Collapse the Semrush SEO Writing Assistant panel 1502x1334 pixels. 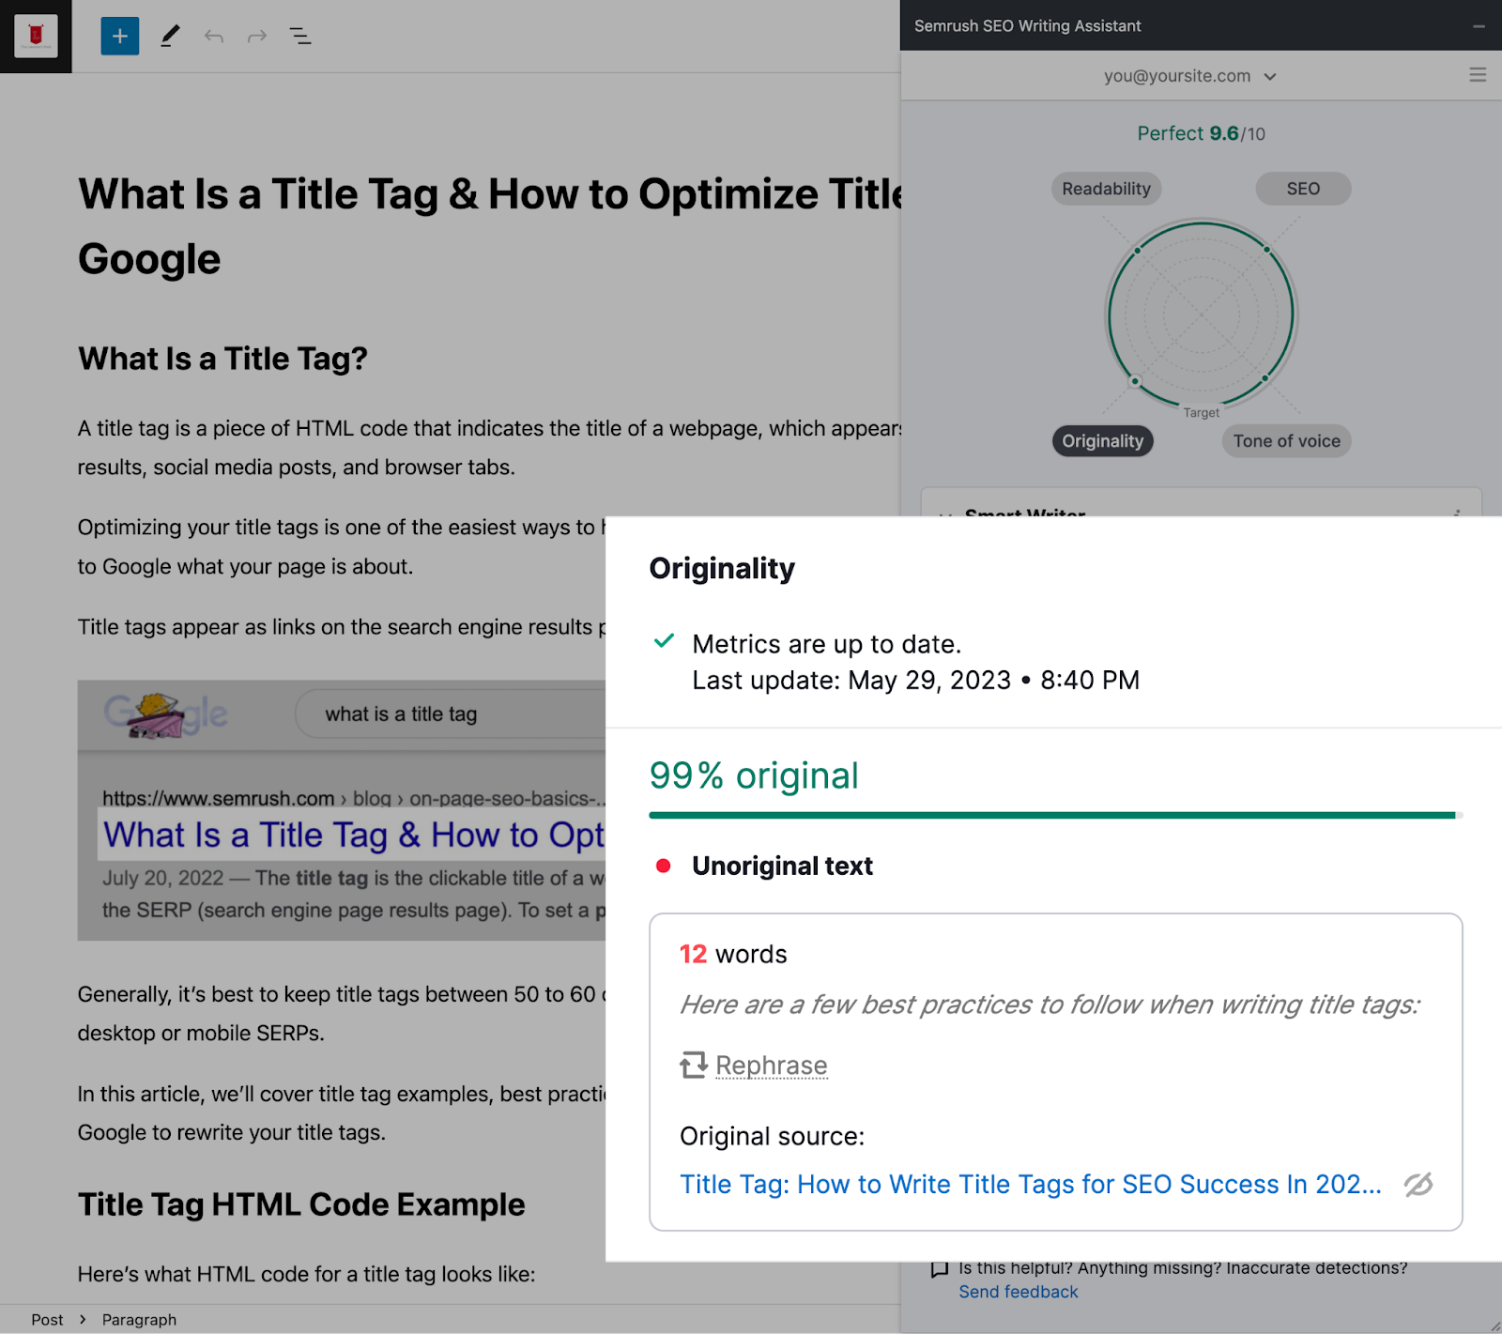pyautogui.click(x=1479, y=25)
